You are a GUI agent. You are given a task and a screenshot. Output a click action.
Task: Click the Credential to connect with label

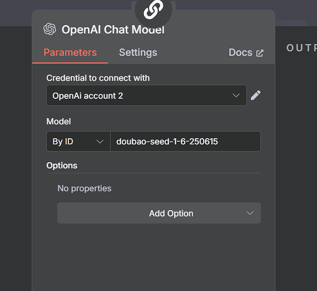[x=98, y=78]
